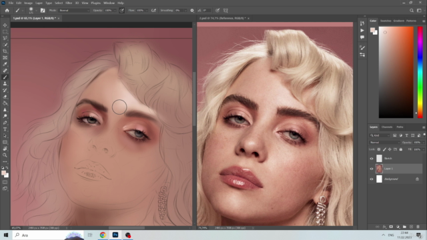Toggle symmetry paint options

click(226, 11)
